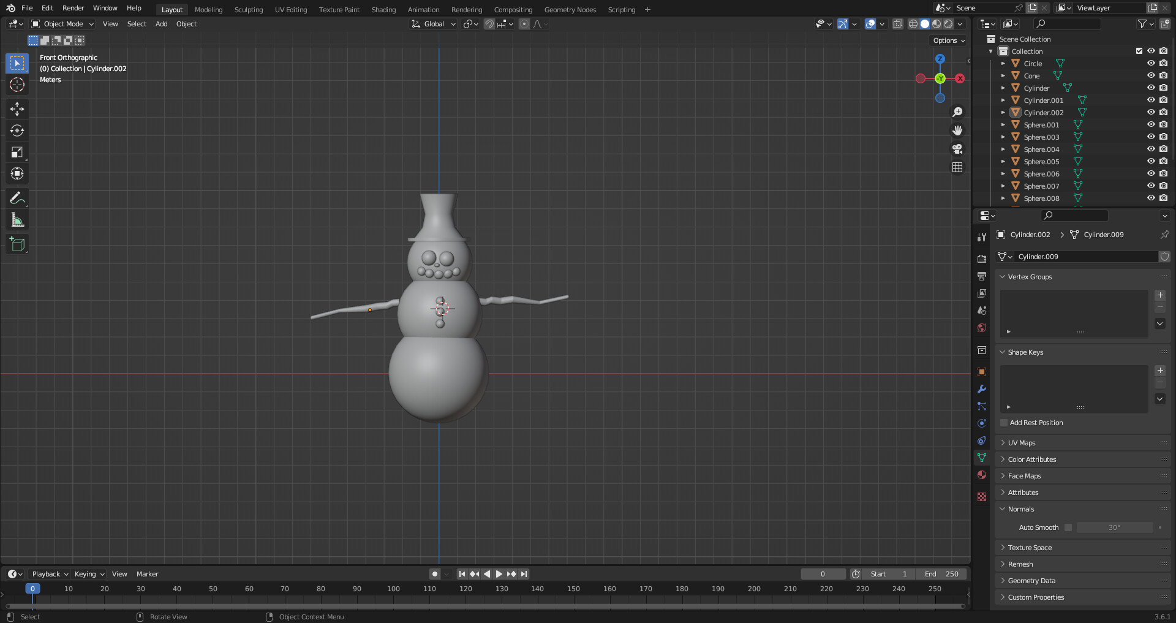Open the Render menu

coord(73,8)
